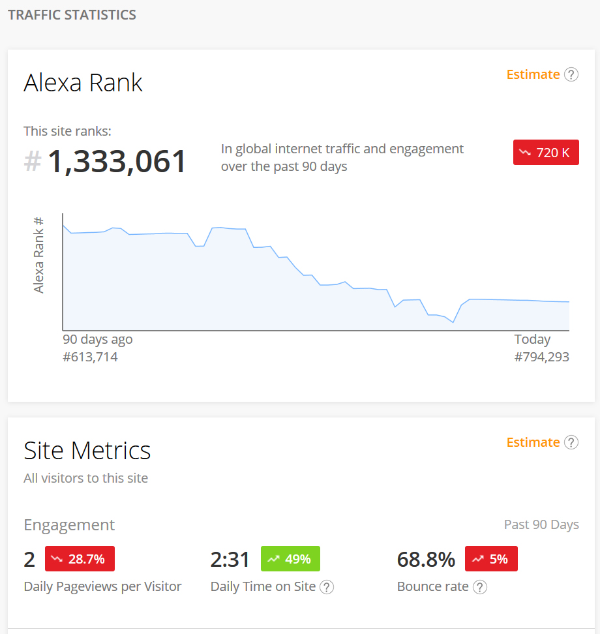
Task: Click the red 720 K rank change badge
Action: tap(546, 153)
